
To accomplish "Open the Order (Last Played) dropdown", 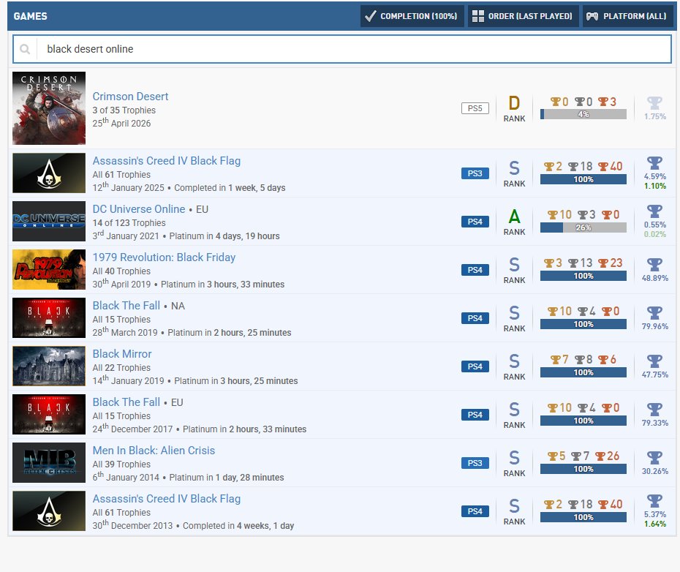I will pyautogui.click(x=523, y=16).
